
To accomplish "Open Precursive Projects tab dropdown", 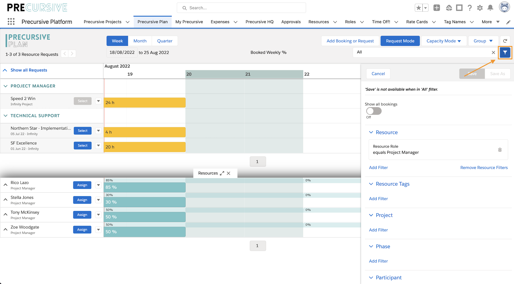I will click(x=128, y=22).
